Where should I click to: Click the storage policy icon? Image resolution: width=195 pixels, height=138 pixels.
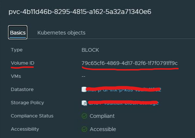pyautogui.click(x=84, y=103)
